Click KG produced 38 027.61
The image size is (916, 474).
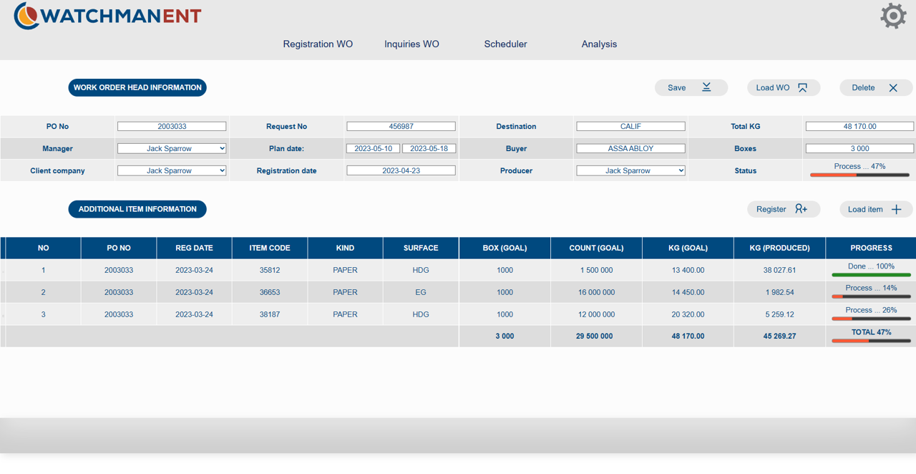pos(779,270)
